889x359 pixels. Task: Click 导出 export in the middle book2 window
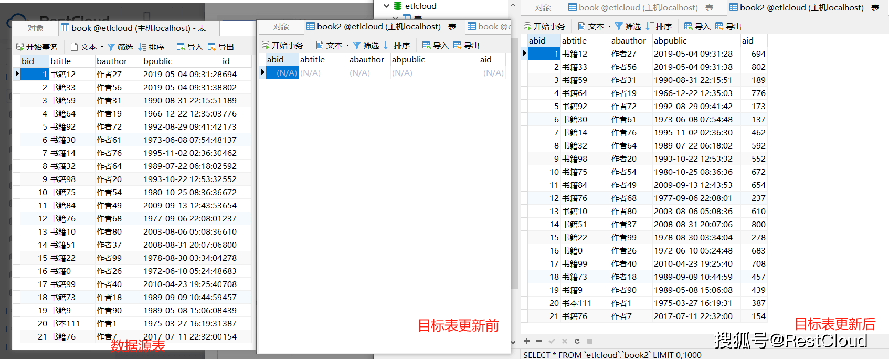click(x=466, y=45)
